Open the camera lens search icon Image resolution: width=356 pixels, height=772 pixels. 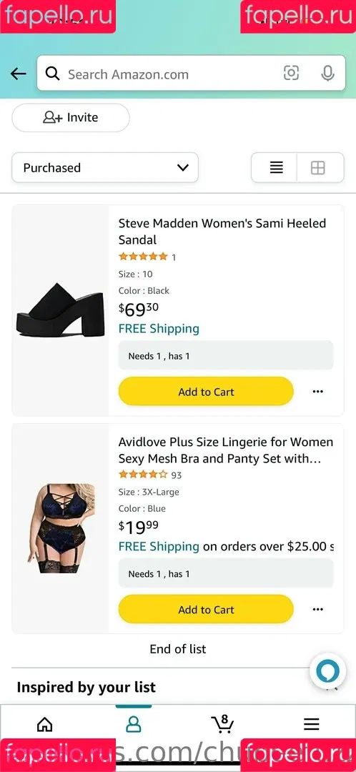click(x=292, y=74)
